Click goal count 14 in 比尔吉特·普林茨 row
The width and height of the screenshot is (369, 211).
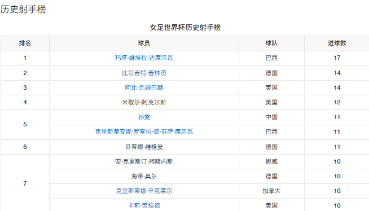pos(337,73)
